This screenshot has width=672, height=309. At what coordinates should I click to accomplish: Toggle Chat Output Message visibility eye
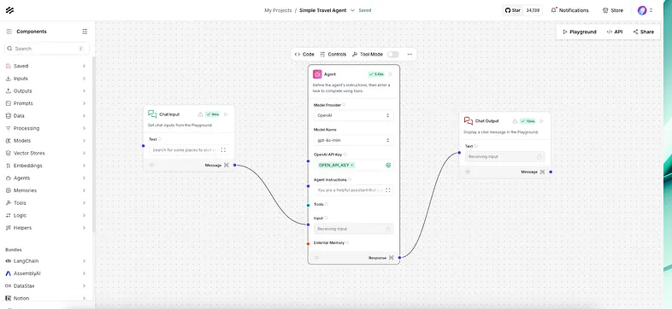tap(468, 172)
